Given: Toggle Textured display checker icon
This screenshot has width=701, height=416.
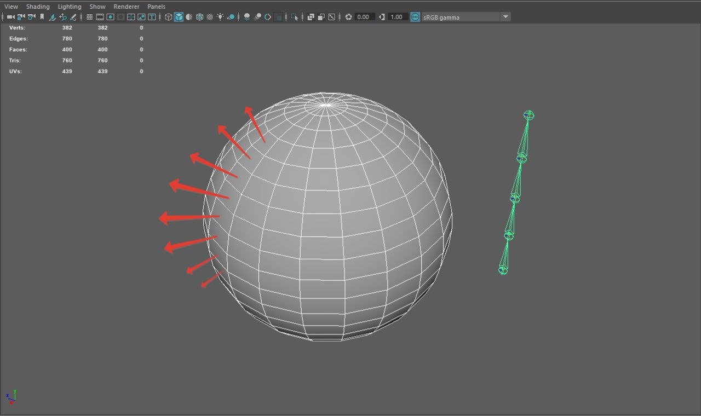Looking at the screenshot, I should point(210,17).
